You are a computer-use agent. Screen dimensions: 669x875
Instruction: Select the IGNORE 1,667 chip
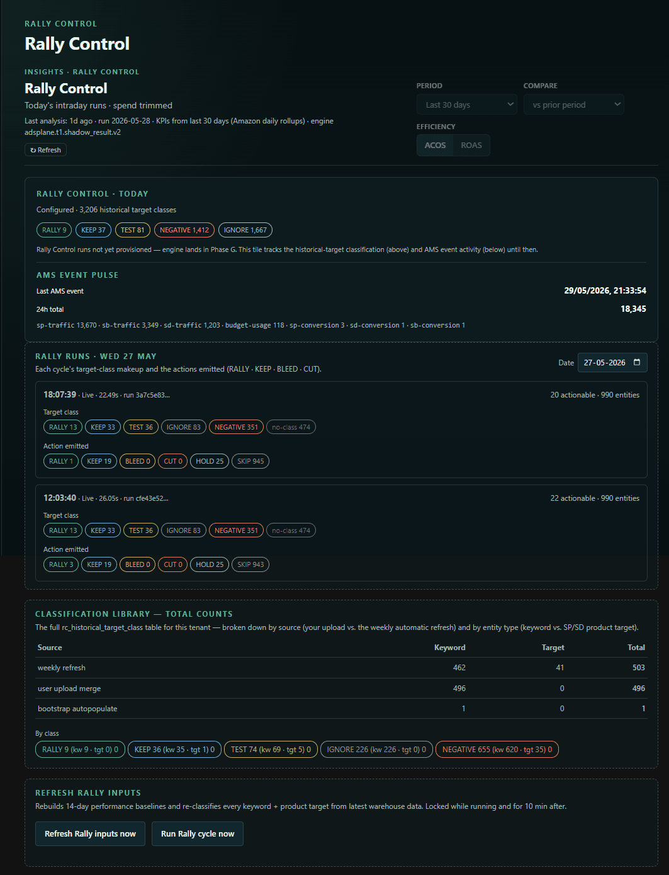click(x=245, y=230)
